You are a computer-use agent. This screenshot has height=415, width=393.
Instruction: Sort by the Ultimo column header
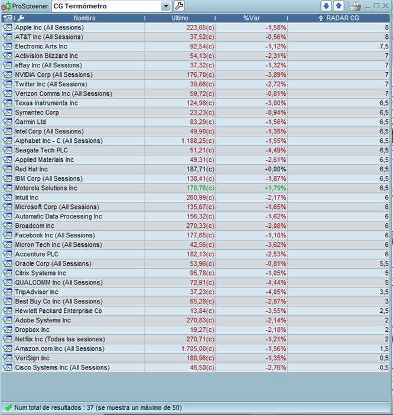tap(180, 18)
